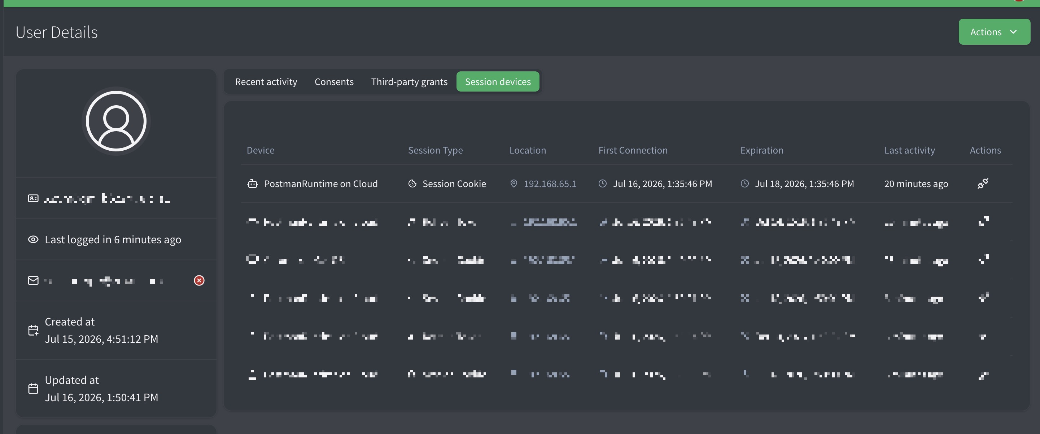Screen dimensions: 1040x434
Task: Click the 20 minutes ago last activity
Action: coord(916,184)
